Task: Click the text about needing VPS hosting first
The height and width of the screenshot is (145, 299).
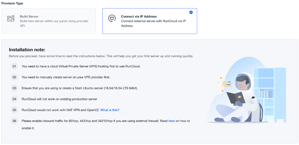Action: click(81, 67)
